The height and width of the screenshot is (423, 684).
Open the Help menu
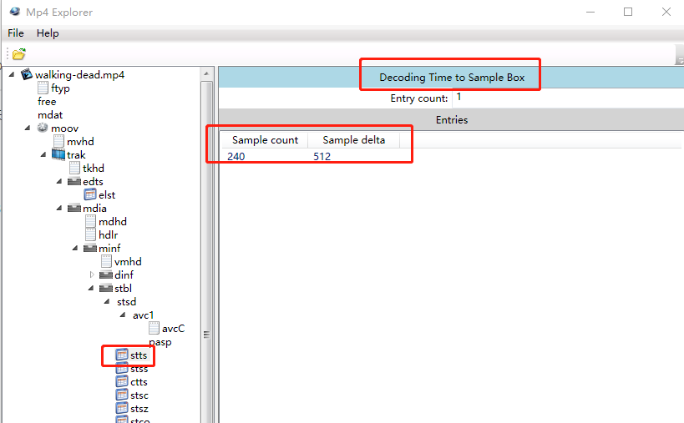(x=48, y=33)
